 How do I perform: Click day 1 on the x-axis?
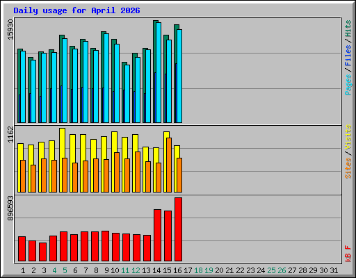(23, 270)
